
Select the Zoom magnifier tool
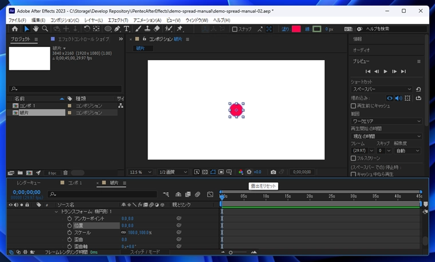[x=45, y=29]
